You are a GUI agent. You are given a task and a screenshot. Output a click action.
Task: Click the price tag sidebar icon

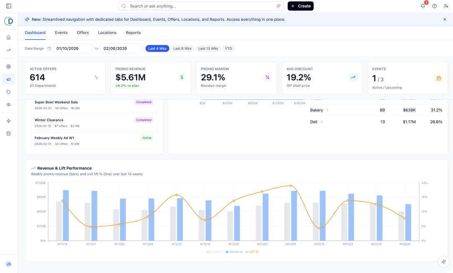pyautogui.click(x=9, y=92)
